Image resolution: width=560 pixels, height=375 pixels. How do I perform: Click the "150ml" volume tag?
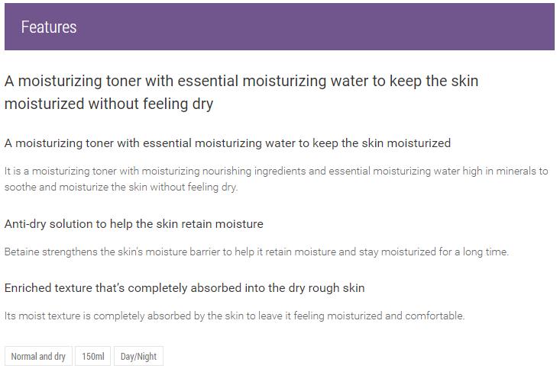click(93, 357)
